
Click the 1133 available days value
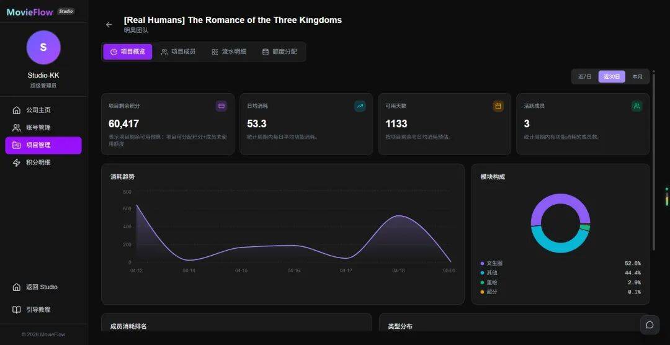396,124
